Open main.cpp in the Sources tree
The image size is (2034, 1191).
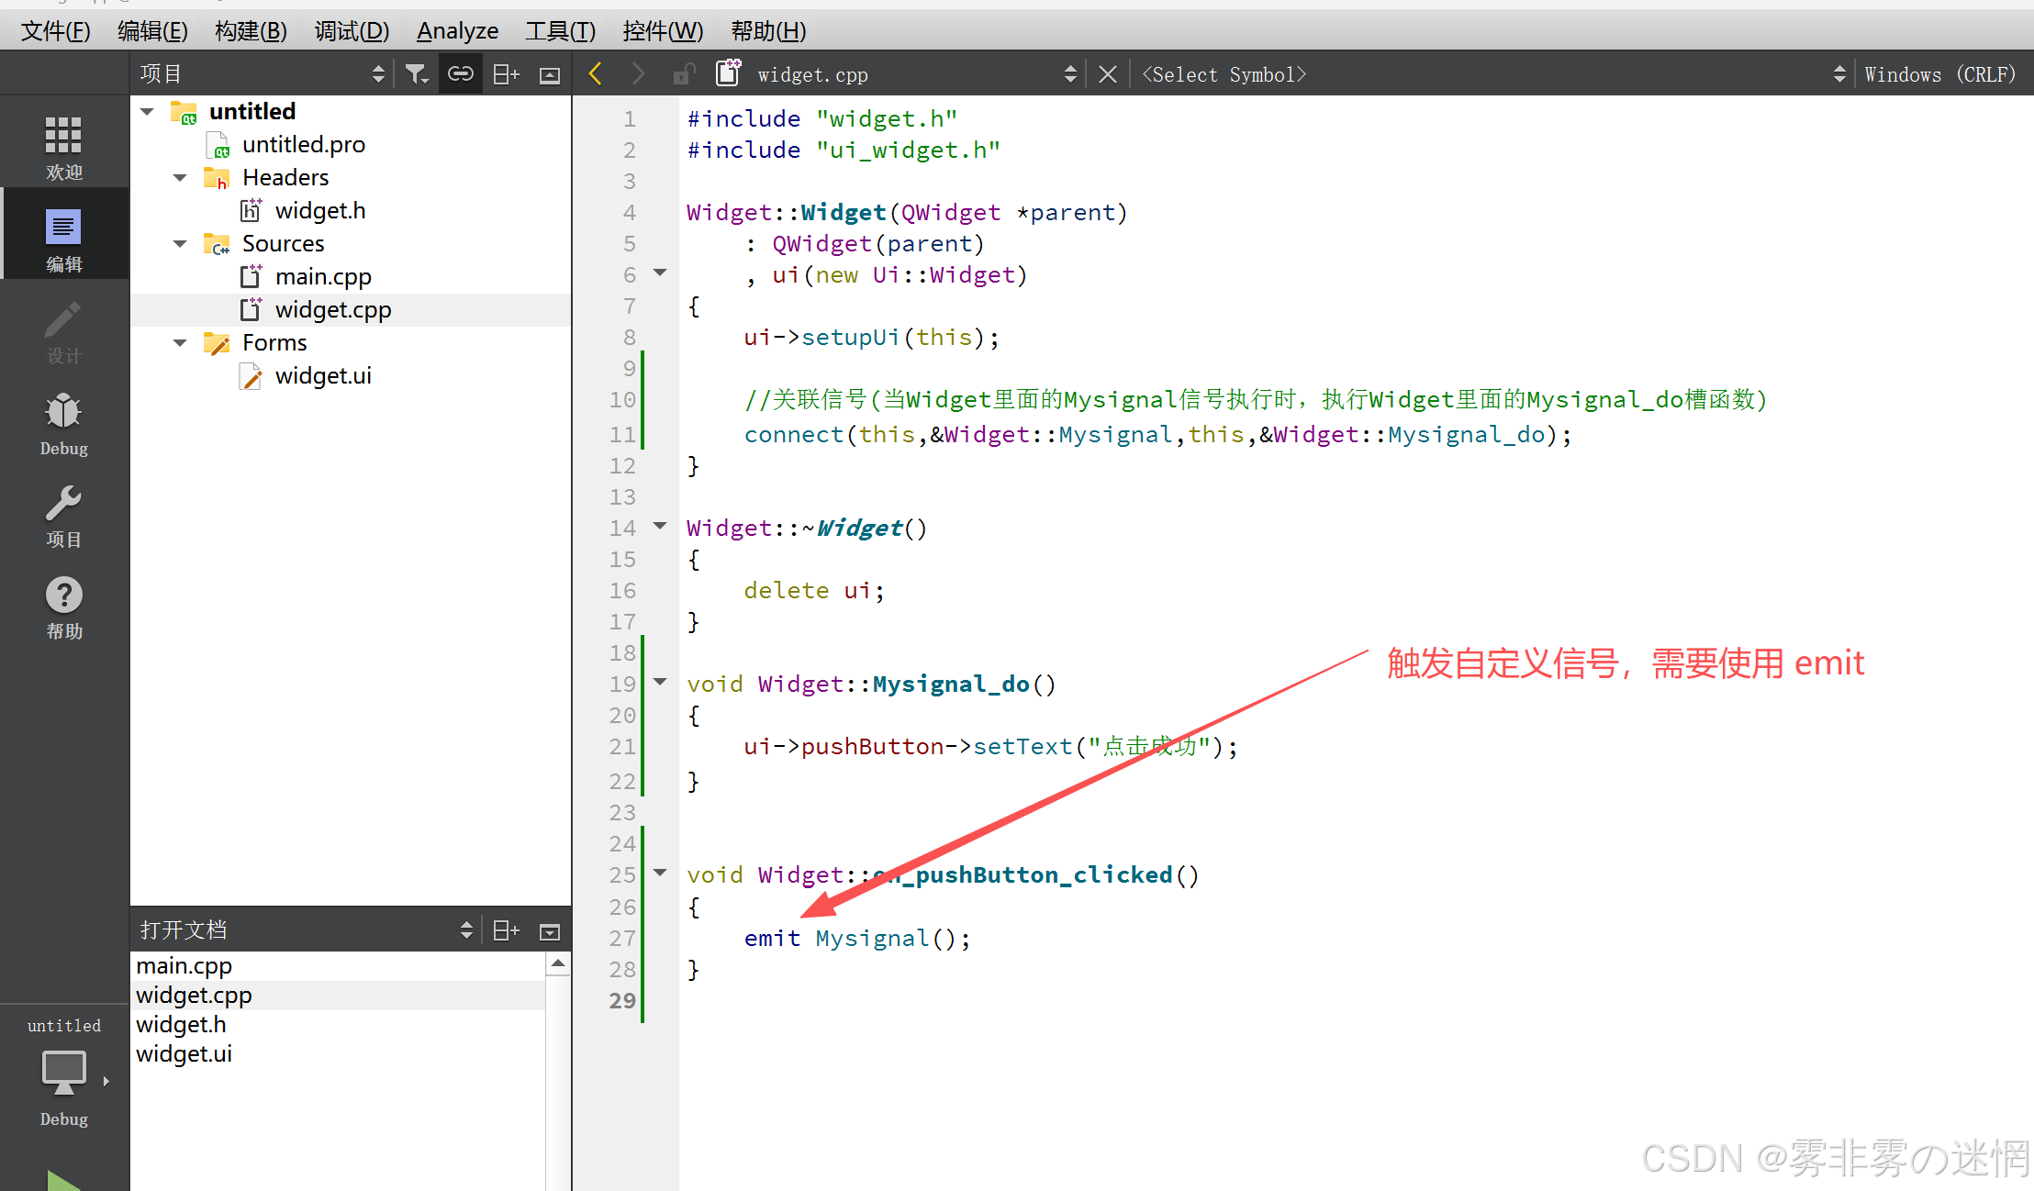322,276
